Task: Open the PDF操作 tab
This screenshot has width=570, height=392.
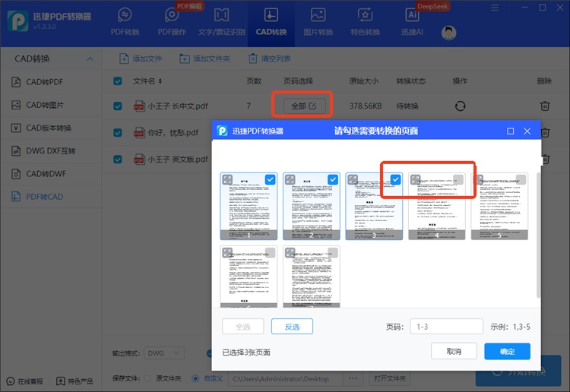Action: click(172, 23)
